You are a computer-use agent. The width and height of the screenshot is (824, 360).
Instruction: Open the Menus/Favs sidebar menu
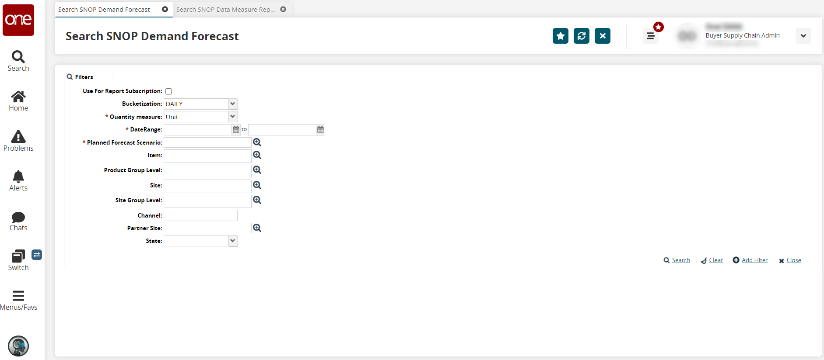point(18,300)
